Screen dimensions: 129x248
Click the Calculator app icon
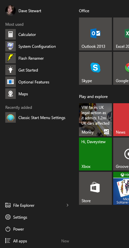pos(11,34)
